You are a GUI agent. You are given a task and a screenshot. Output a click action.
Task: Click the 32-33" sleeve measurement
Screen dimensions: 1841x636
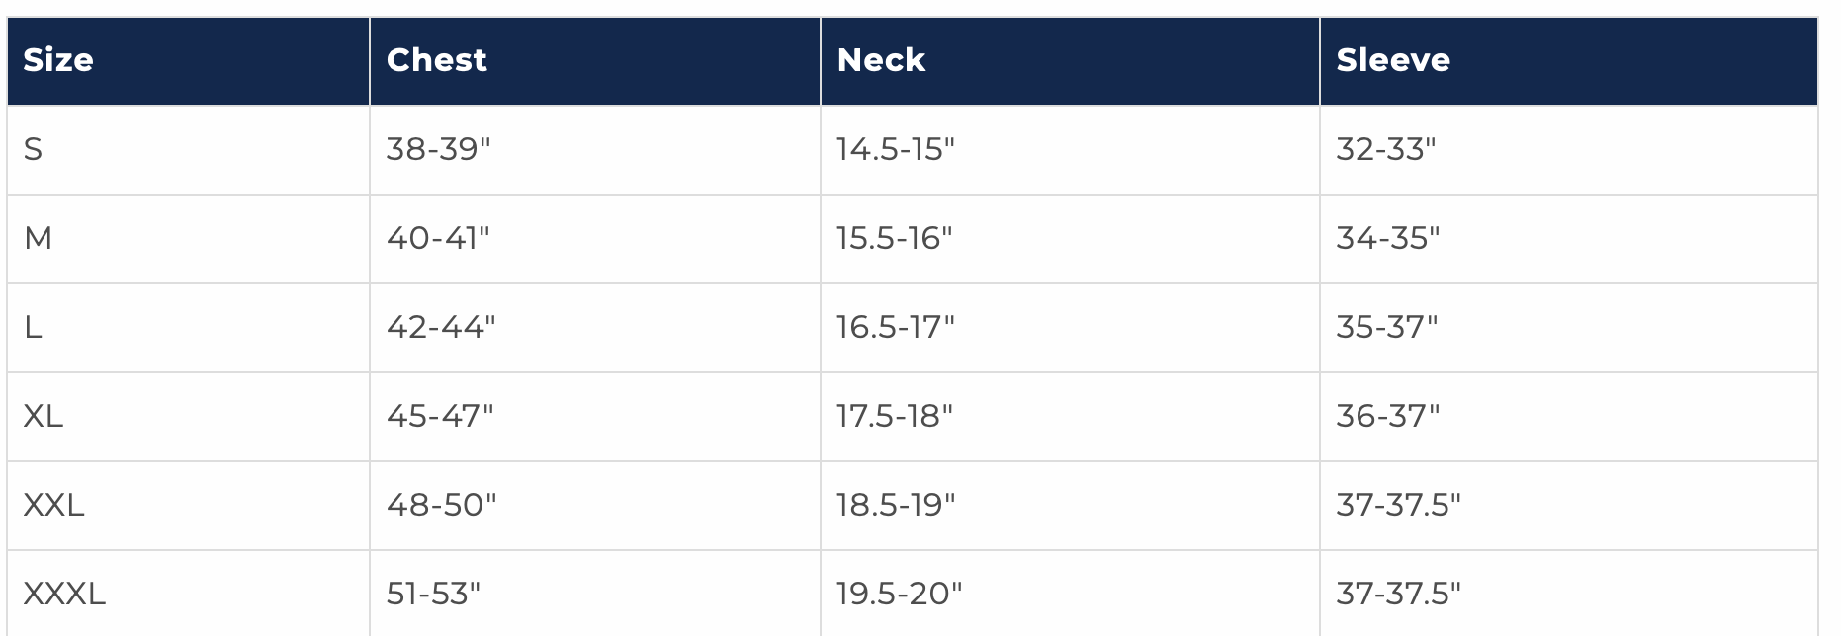pyautogui.click(x=1386, y=149)
